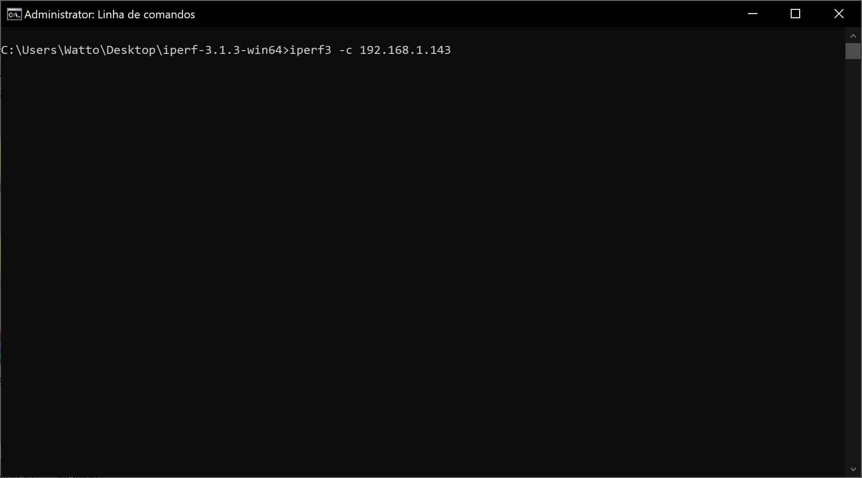Open the command prompt system menu icon
The image size is (862, 478).
14,15
